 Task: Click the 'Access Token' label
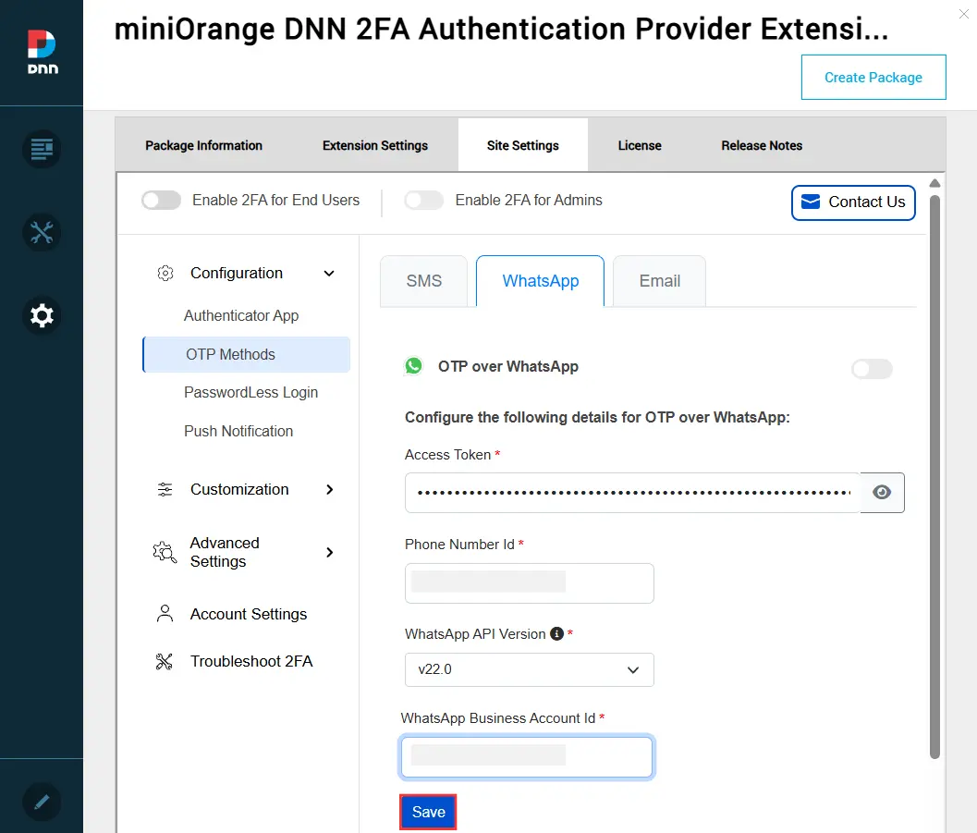(447, 455)
